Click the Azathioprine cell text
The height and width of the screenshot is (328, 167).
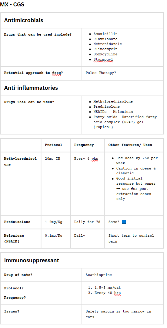tap(99, 275)
